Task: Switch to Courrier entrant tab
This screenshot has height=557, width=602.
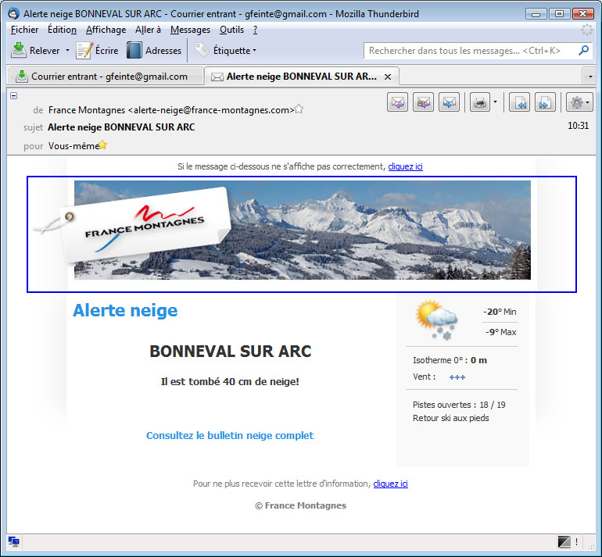Action: click(x=106, y=77)
